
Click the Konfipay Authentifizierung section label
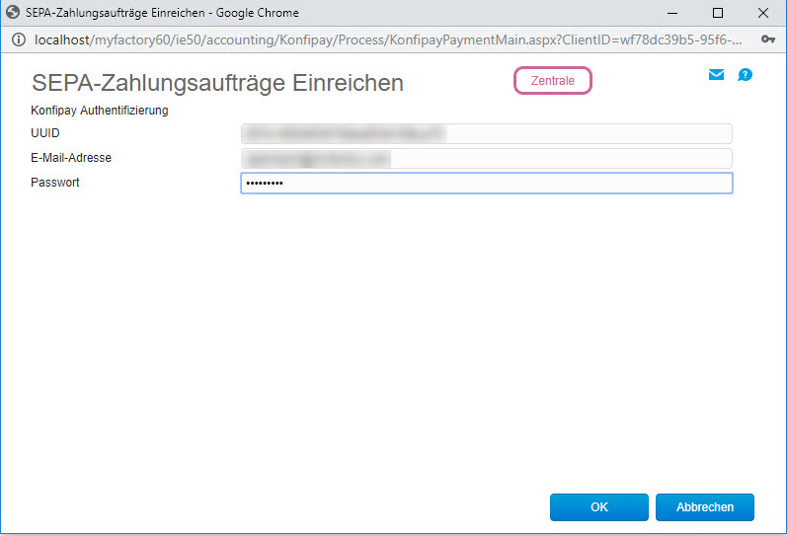100,111
